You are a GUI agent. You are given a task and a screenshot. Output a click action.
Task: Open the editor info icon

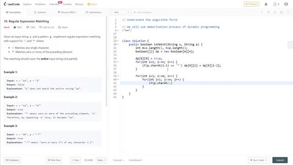pyautogui.click(x=262, y=12)
